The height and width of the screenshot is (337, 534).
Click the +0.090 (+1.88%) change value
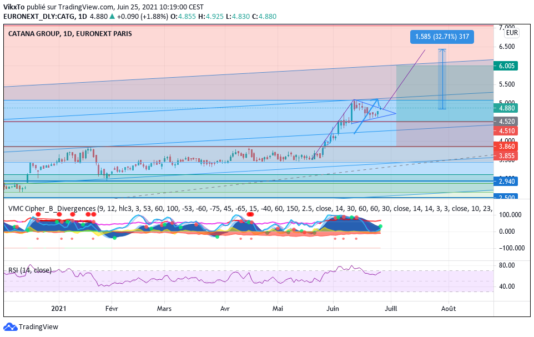coord(142,16)
